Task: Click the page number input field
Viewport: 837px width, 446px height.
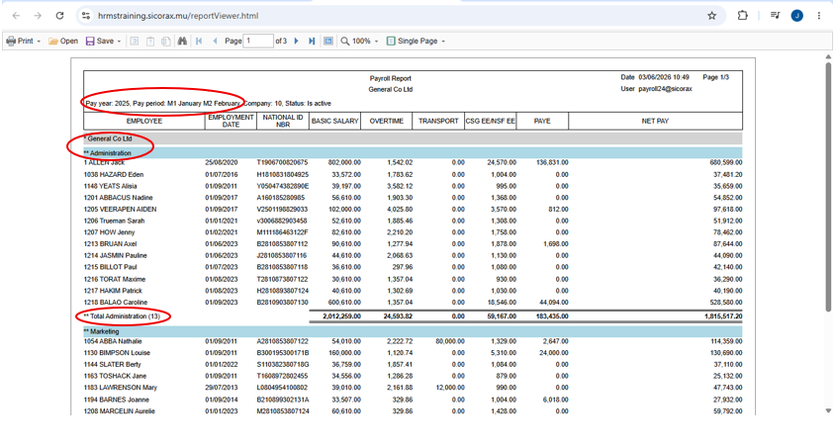Action: (x=258, y=42)
